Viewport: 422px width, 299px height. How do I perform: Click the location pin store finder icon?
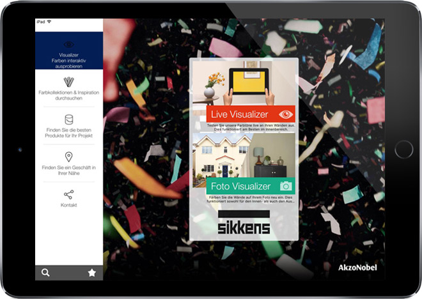[68, 157]
